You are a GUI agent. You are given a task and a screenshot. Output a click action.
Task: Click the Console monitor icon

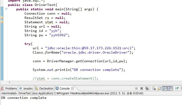point(57,88)
